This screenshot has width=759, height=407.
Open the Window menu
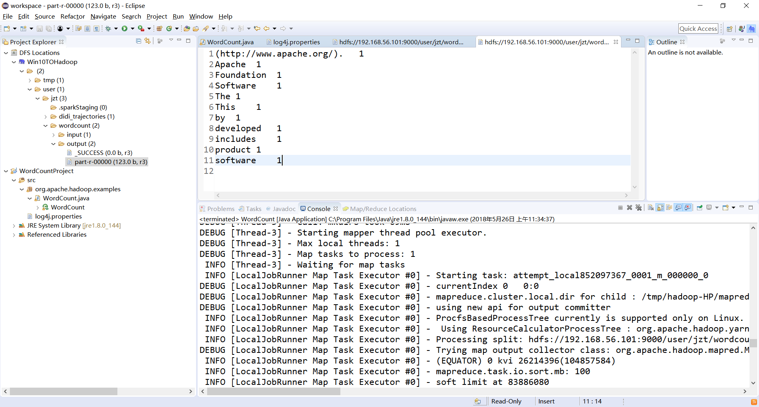[x=201, y=16]
